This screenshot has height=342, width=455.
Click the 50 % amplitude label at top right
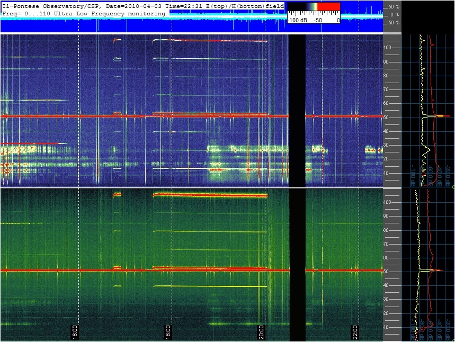click(394, 7)
